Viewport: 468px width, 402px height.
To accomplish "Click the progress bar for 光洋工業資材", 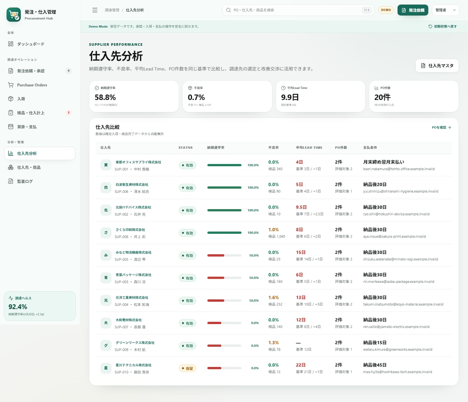I will [224, 300].
